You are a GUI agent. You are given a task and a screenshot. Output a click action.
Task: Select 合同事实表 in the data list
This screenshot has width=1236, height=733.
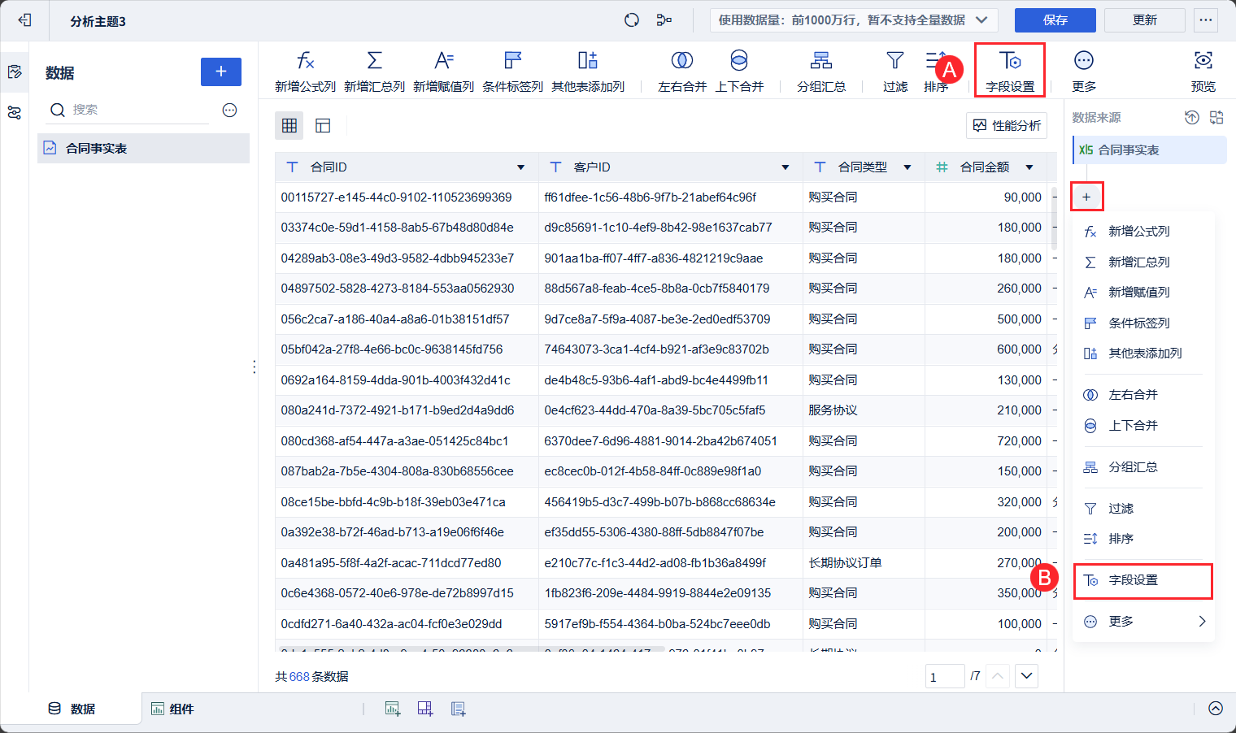[x=143, y=148]
